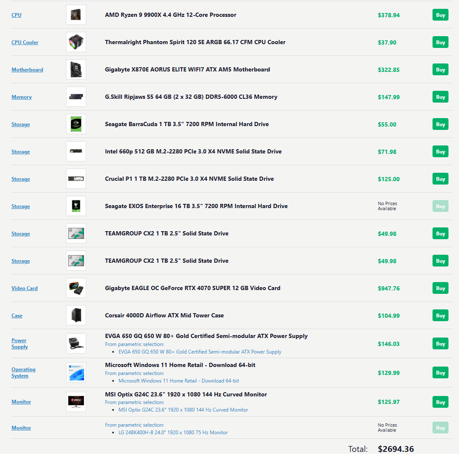The image size is (459, 454).
Task: Click Storage link for Seagate BarraCuda row
Action: (x=21, y=124)
